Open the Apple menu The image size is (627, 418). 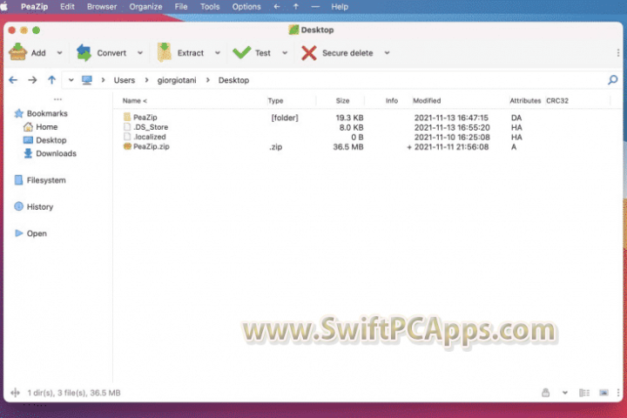click(4, 6)
